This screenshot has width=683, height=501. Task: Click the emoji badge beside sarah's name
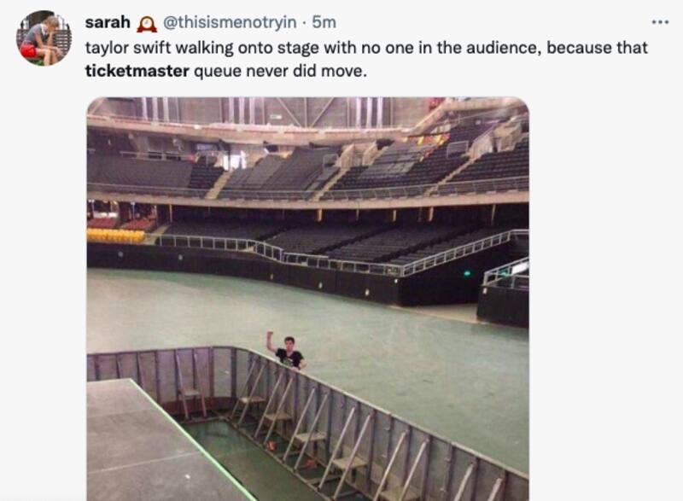click(x=145, y=23)
